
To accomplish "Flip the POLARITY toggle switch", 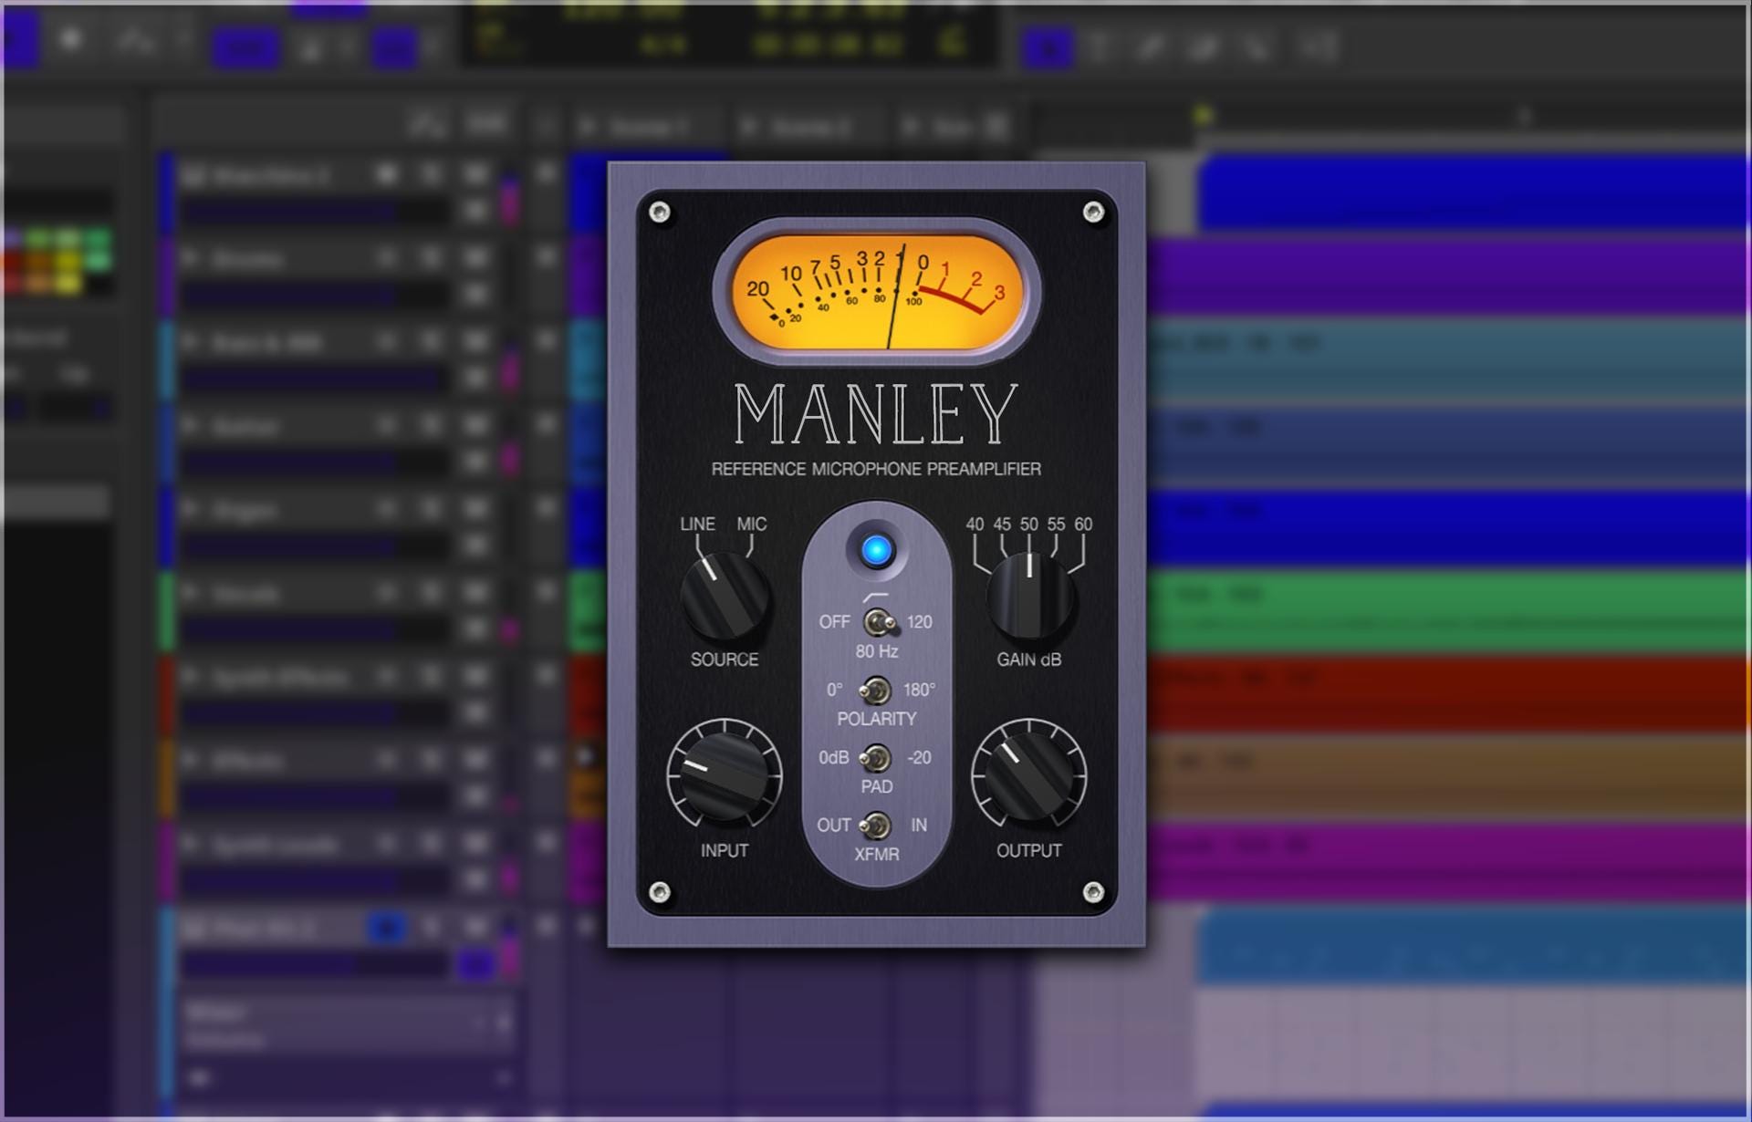I will tap(876, 691).
